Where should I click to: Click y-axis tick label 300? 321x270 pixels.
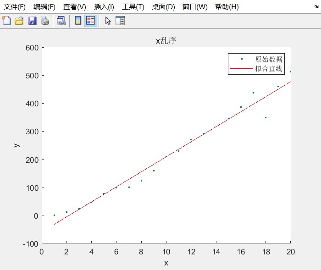tap(32, 132)
